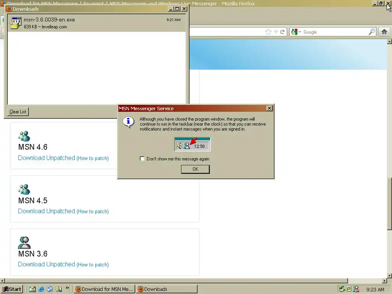This screenshot has width=392, height=294.
Task: Maximize the Downloads window
Action: point(177,9)
